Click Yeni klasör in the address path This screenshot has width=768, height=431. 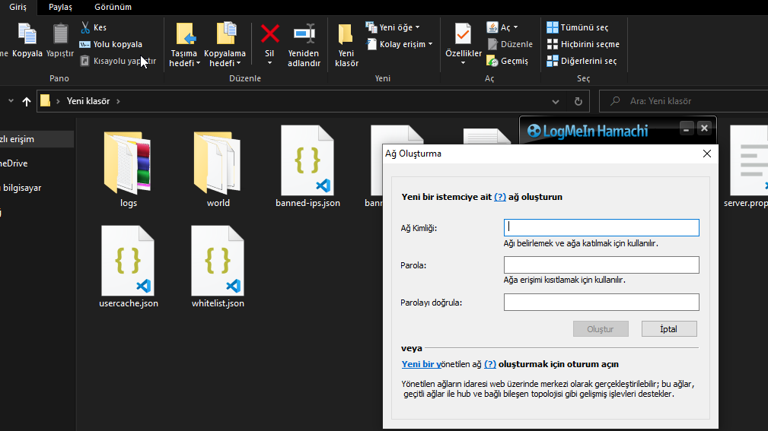pos(88,101)
